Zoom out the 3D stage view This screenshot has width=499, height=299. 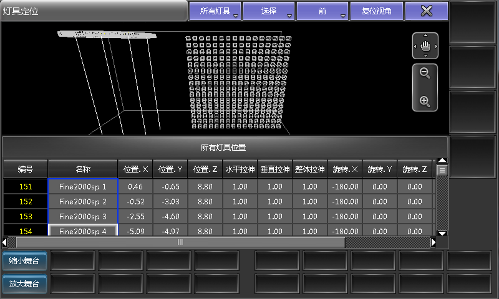(425, 74)
